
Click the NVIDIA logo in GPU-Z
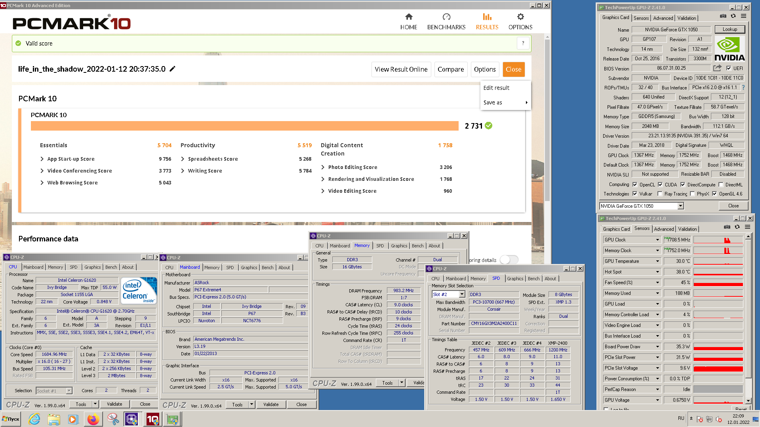point(730,49)
